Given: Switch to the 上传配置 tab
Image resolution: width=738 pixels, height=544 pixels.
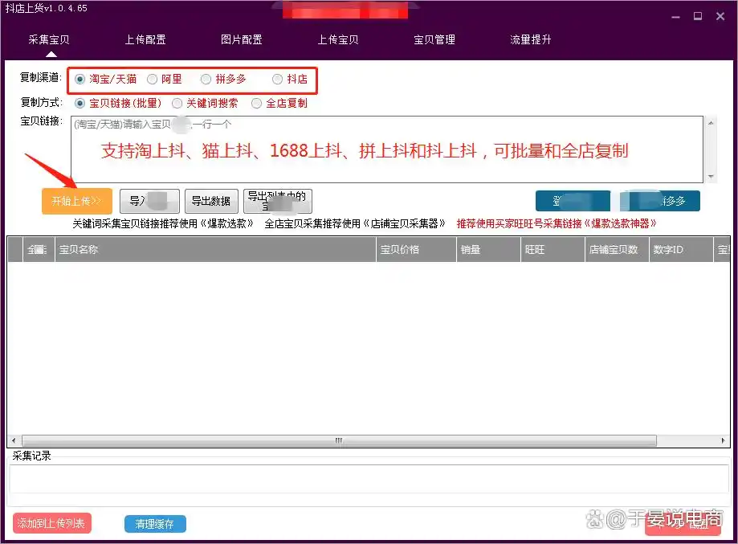Looking at the screenshot, I should pyautogui.click(x=145, y=39).
